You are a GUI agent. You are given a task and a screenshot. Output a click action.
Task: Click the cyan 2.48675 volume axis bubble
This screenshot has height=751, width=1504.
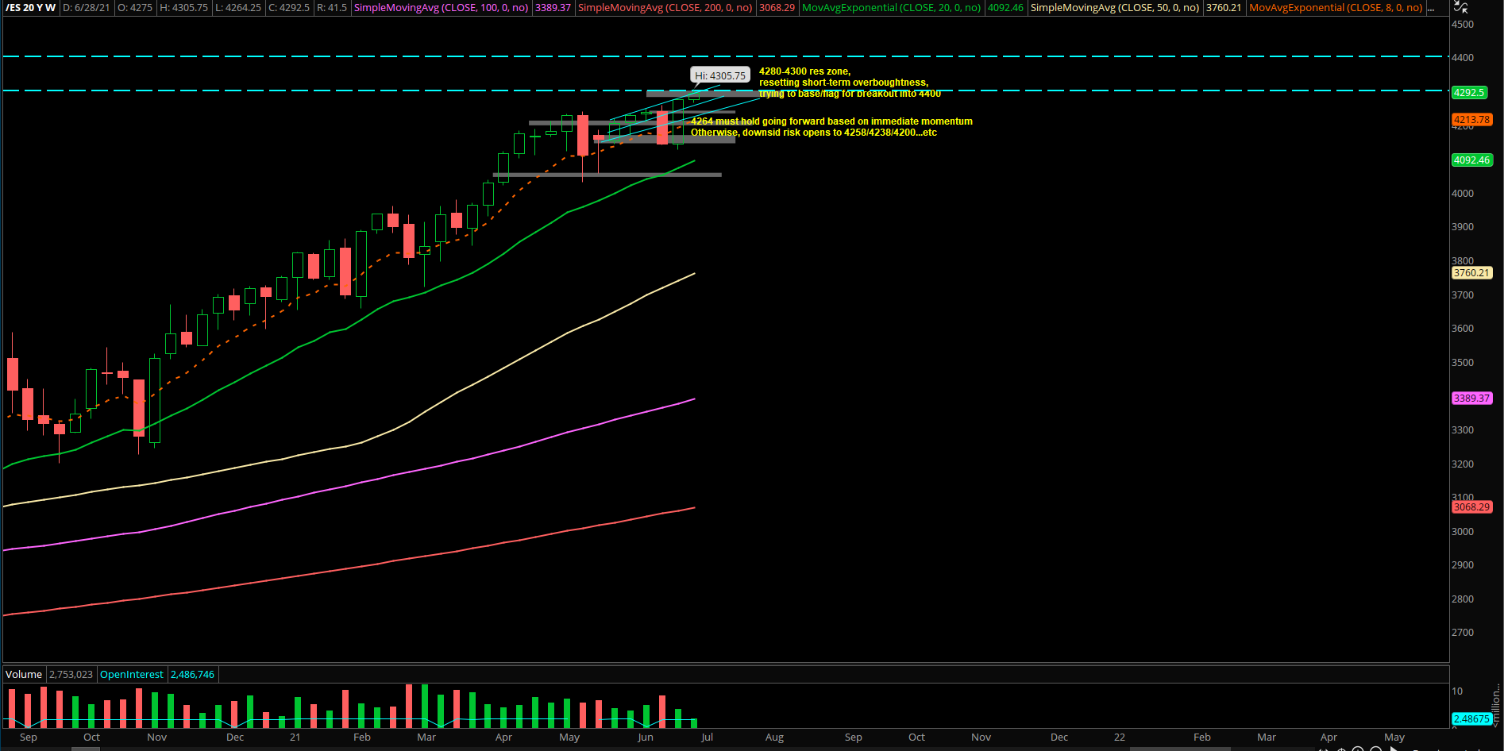(1471, 719)
